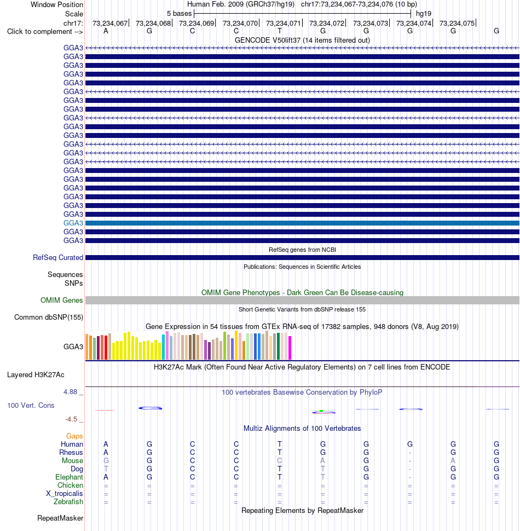Click the 4.88 PhyloP upper scale value
This screenshot has height=531, width=520.
pyautogui.click(x=71, y=392)
